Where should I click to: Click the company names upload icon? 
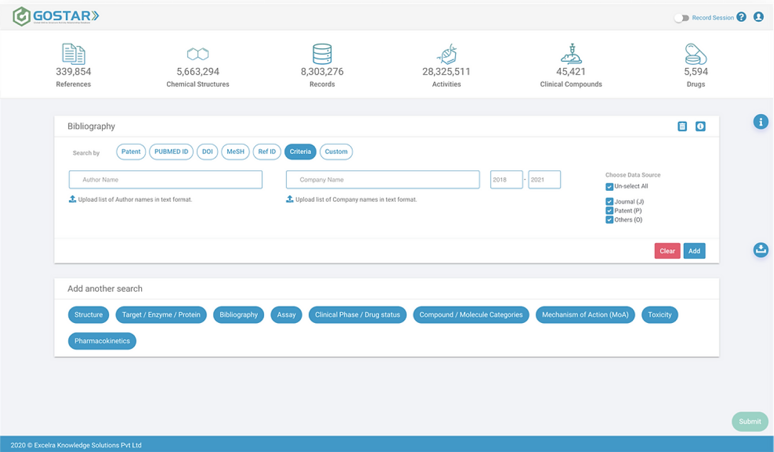click(x=289, y=199)
